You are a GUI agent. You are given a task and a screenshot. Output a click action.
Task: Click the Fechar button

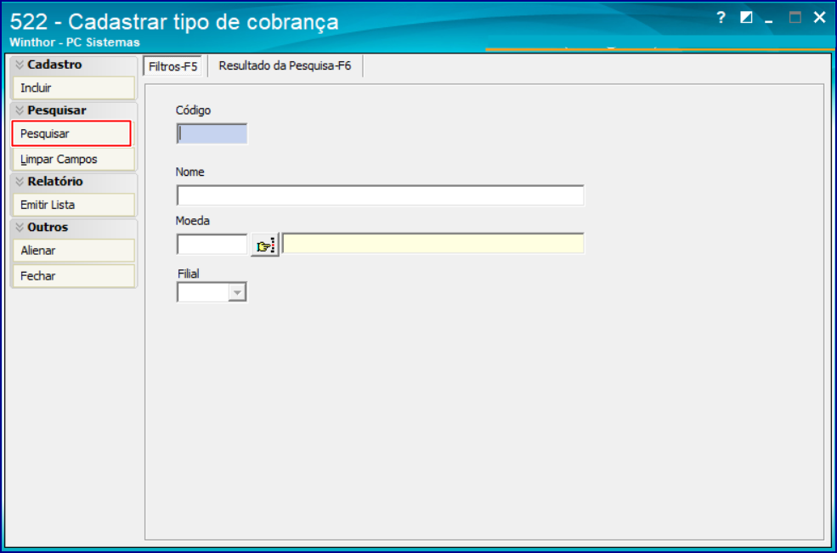[74, 276]
